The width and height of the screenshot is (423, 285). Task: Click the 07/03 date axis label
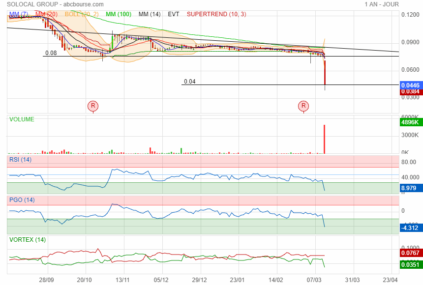(314, 280)
